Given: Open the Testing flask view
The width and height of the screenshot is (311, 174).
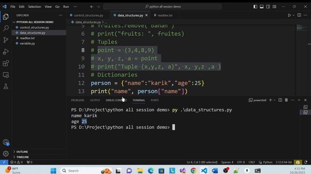Looking at the screenshot, I should coord(6,87).
